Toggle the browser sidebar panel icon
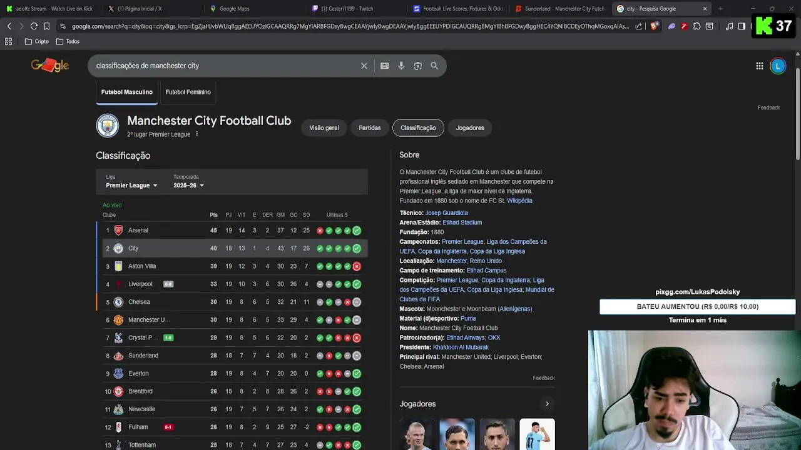The width and height of the screenshot is (801, 450). [x=742, y=26]
